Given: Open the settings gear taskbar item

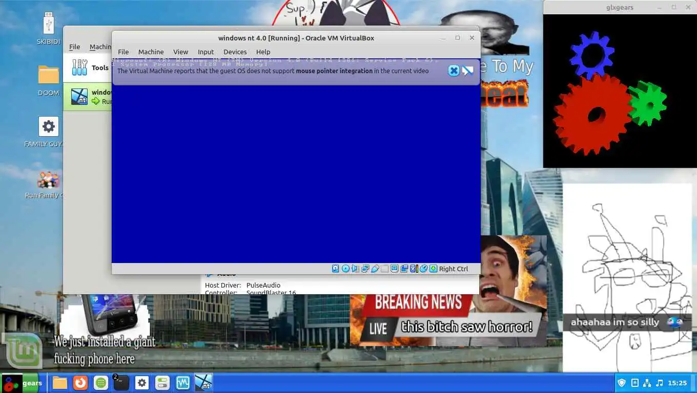Looking at the screenshot, I should pyautogui.click(x=142, y=383).
